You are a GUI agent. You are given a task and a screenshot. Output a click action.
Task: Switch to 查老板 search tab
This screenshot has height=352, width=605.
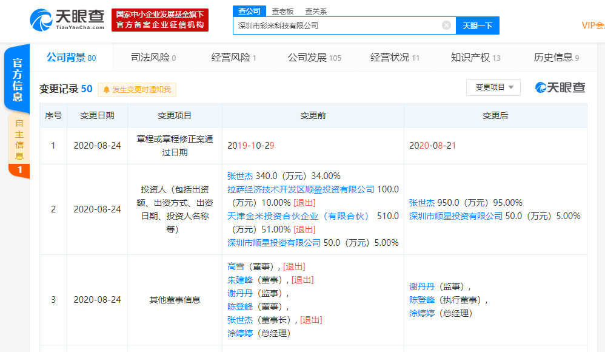pos(282,11)
